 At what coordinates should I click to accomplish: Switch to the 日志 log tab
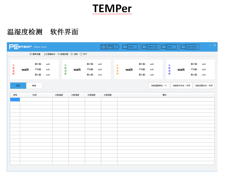click(x=18, y=86)
